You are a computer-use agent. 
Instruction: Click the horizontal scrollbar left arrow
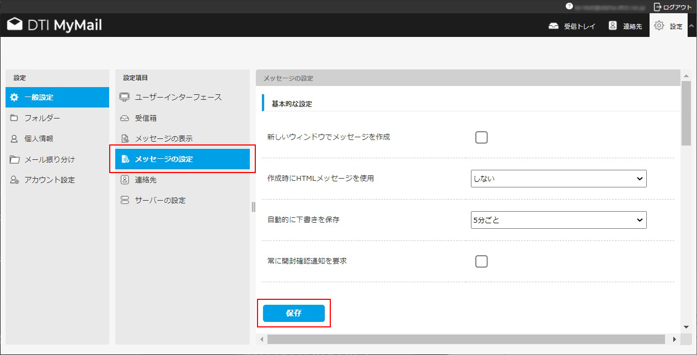pos(262,339)
